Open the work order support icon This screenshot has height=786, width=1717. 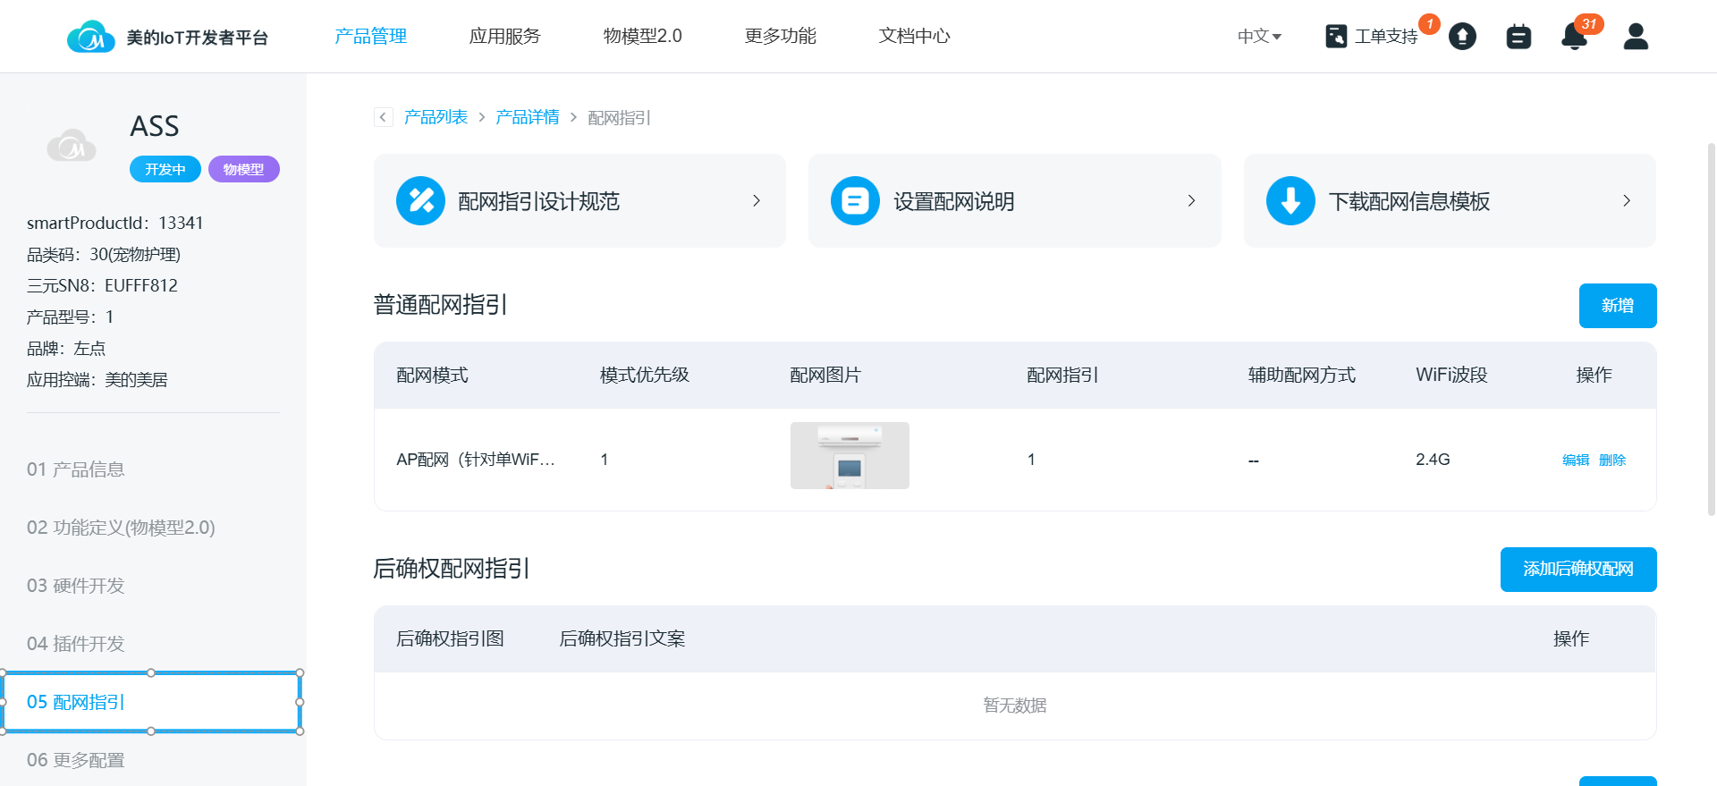tap(1336, 37)
